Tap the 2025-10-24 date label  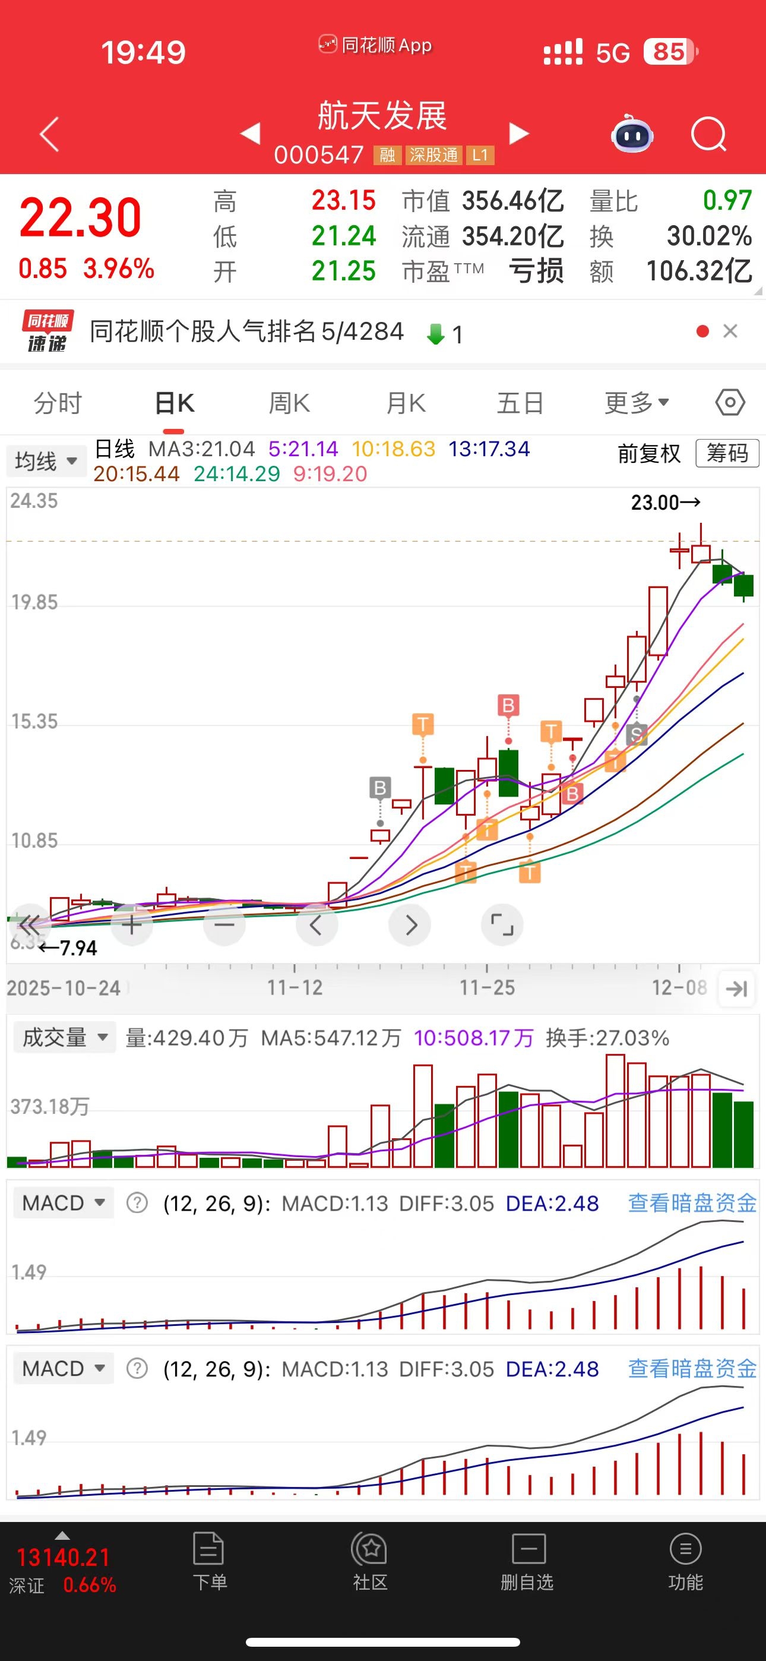click(x=63, y=989)
